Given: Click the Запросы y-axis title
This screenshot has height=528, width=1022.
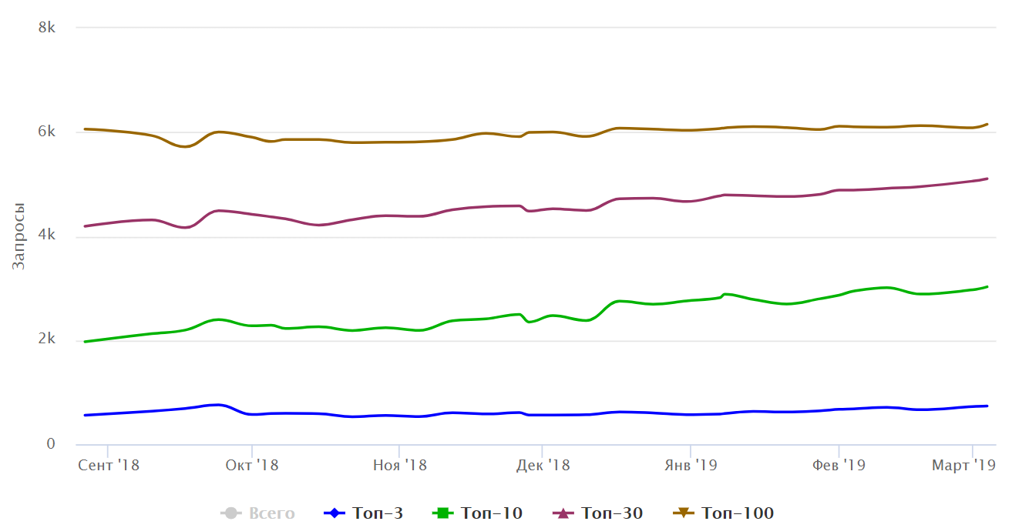Looking at the screenshot, I should click(19, 236).
